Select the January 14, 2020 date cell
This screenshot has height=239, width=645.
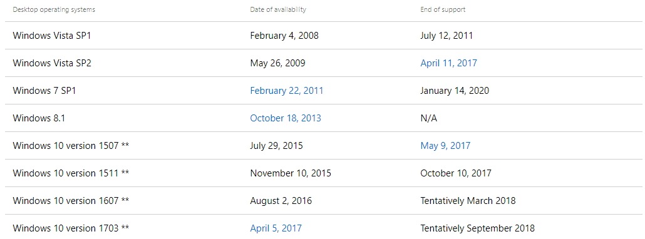pos(455,91)
